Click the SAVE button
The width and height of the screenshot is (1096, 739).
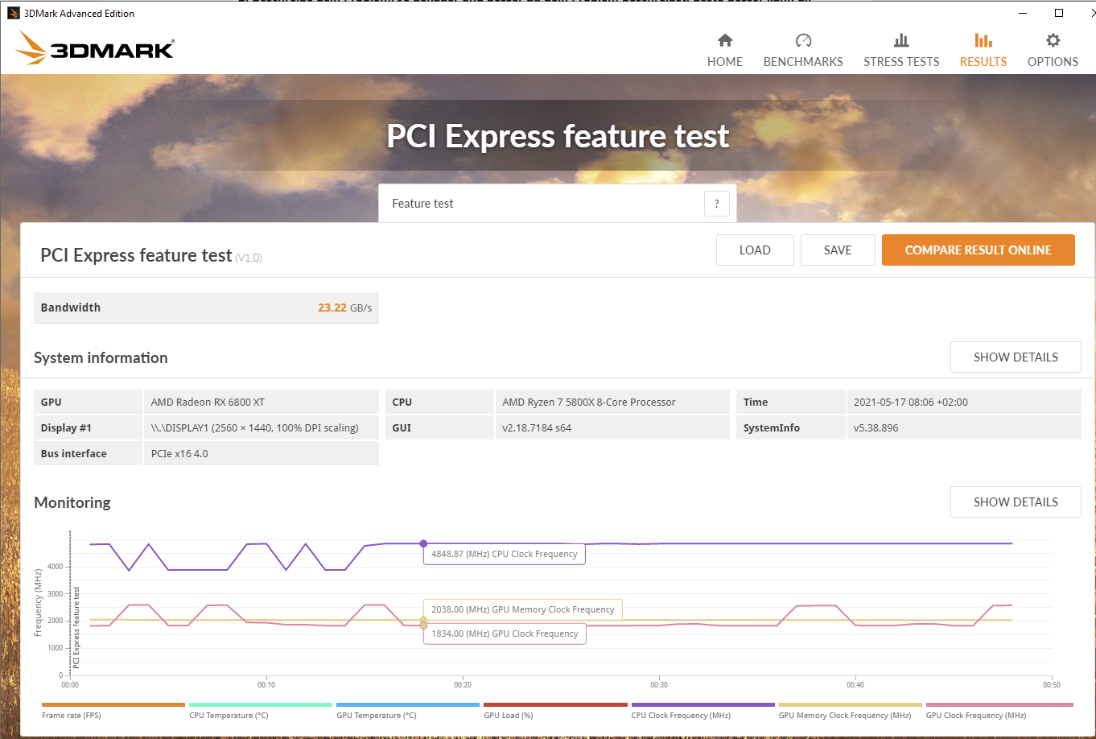[x=838, y=250]
